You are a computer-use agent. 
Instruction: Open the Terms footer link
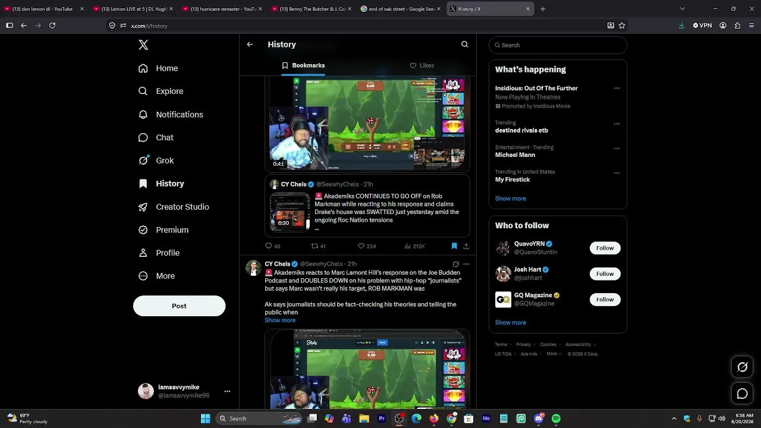(501, 344)
